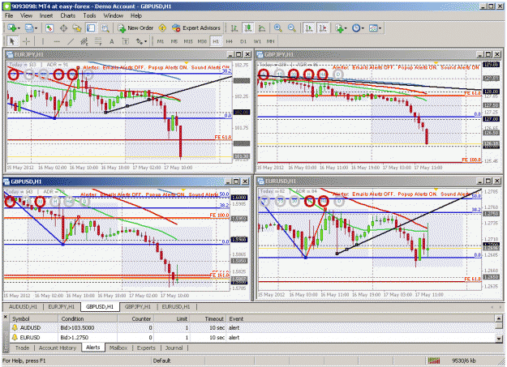Open the Mailbox terminal tab

point(118,348)
